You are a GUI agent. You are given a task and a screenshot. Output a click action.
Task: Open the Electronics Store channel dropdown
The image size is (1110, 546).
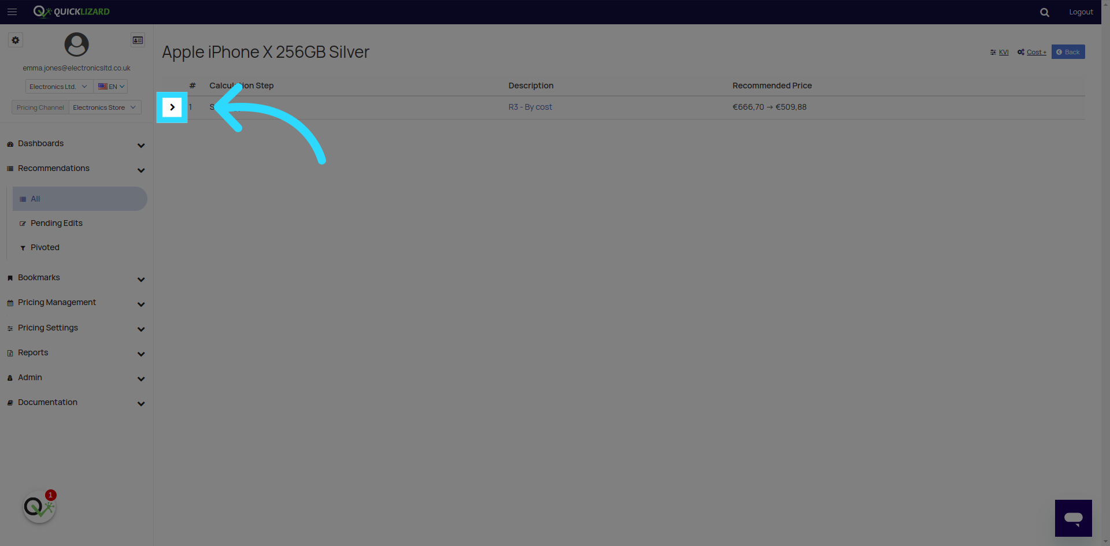click(x=105, y=107)
